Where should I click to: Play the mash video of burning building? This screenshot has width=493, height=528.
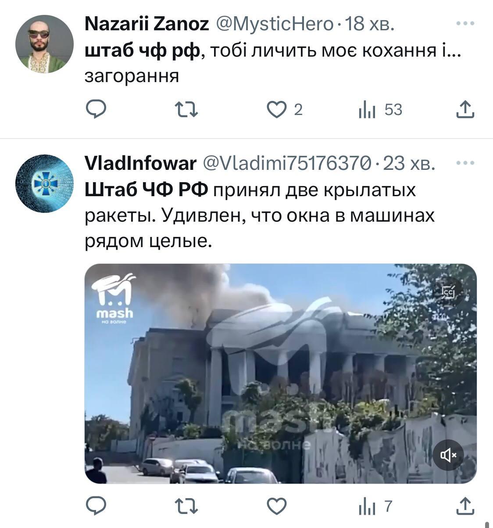[281, 374]
